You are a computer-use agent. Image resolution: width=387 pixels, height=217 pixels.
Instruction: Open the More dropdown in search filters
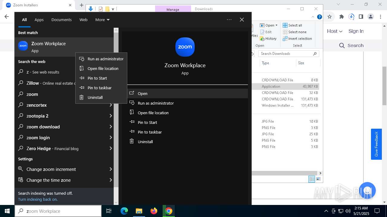pyautogui.click(x=102, y=20)
